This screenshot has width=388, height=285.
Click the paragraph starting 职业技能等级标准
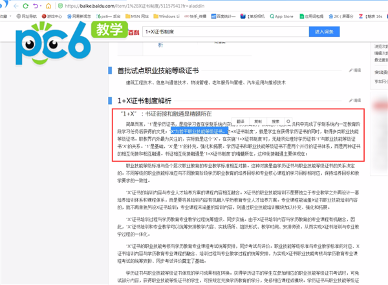[x=238, y=173]
